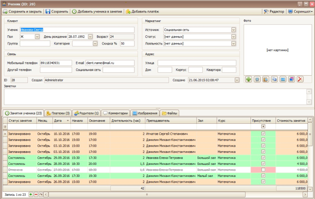
Task: Expand the Пол dropdown
Action: (x=37, y=37)
